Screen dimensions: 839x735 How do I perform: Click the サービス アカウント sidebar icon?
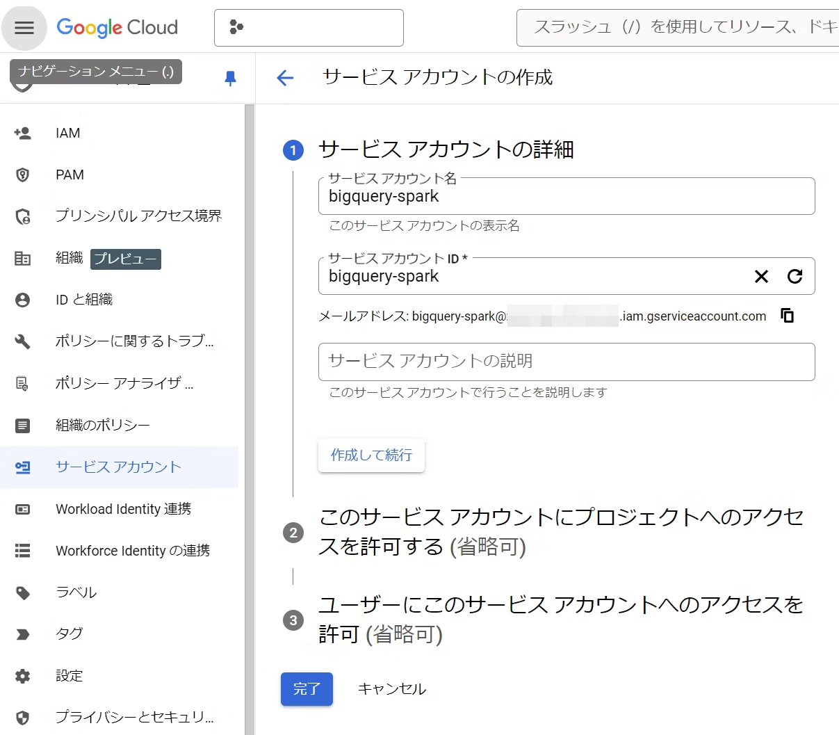click(23, 467)
